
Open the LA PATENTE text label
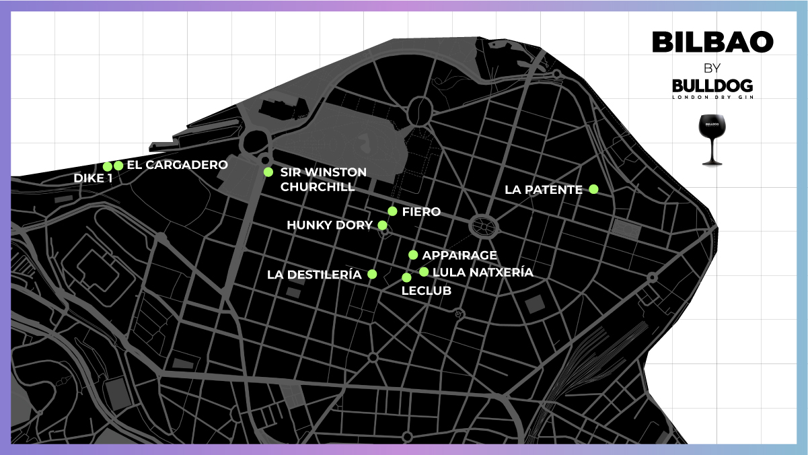[x=543, y=190]
